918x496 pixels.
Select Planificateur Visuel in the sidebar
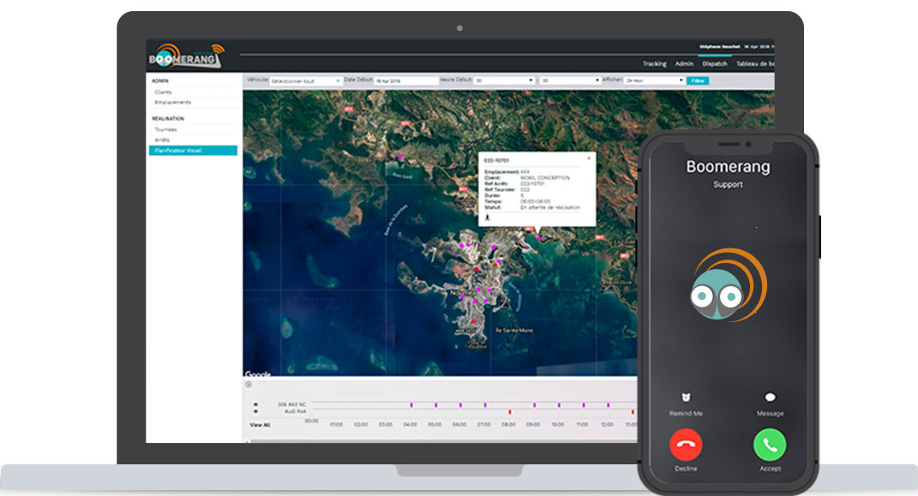[193, 150]
